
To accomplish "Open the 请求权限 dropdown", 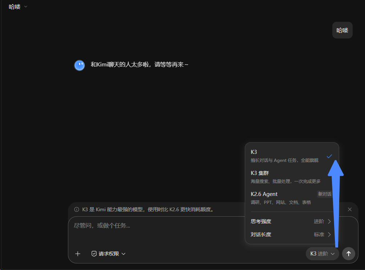I will [x=109, y=254].
